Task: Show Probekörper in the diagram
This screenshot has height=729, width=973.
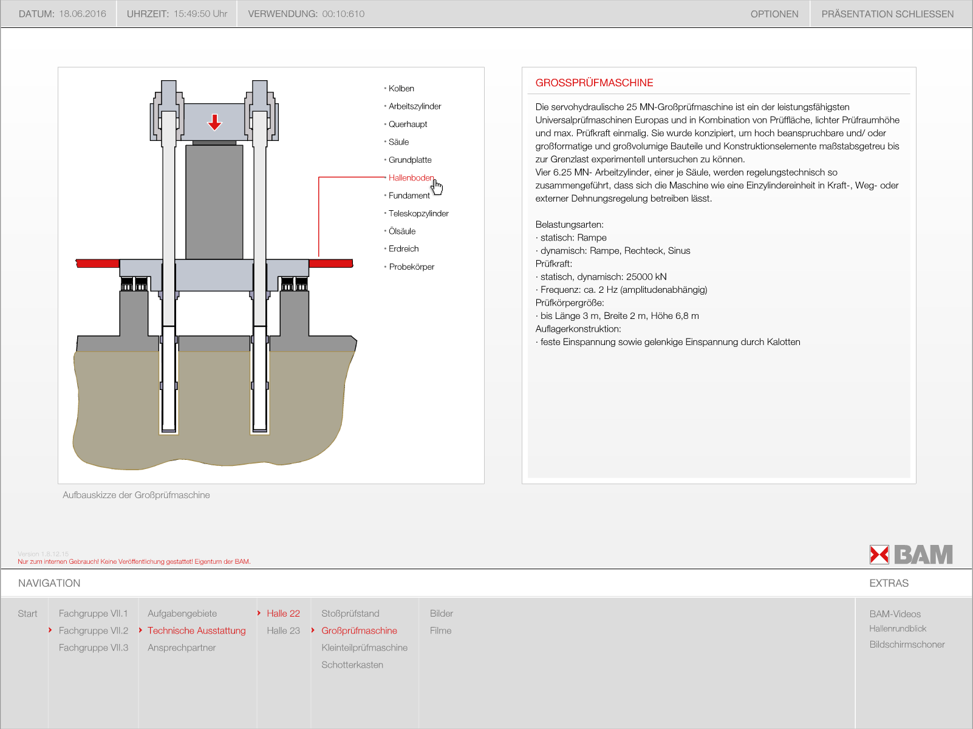Action: [x=411, y=267]
